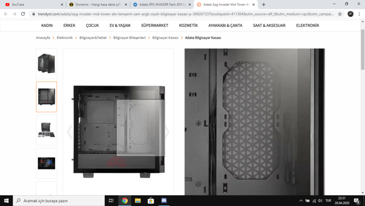Go back with the browser back arrow
365x206 pixels.
6,14
